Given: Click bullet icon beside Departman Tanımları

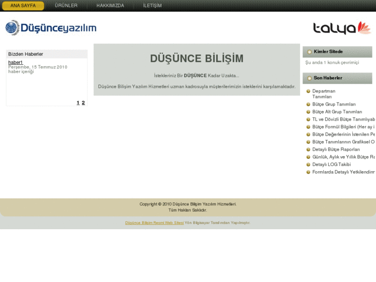Looking at the screenshot, I should click(x=308, y=91).
